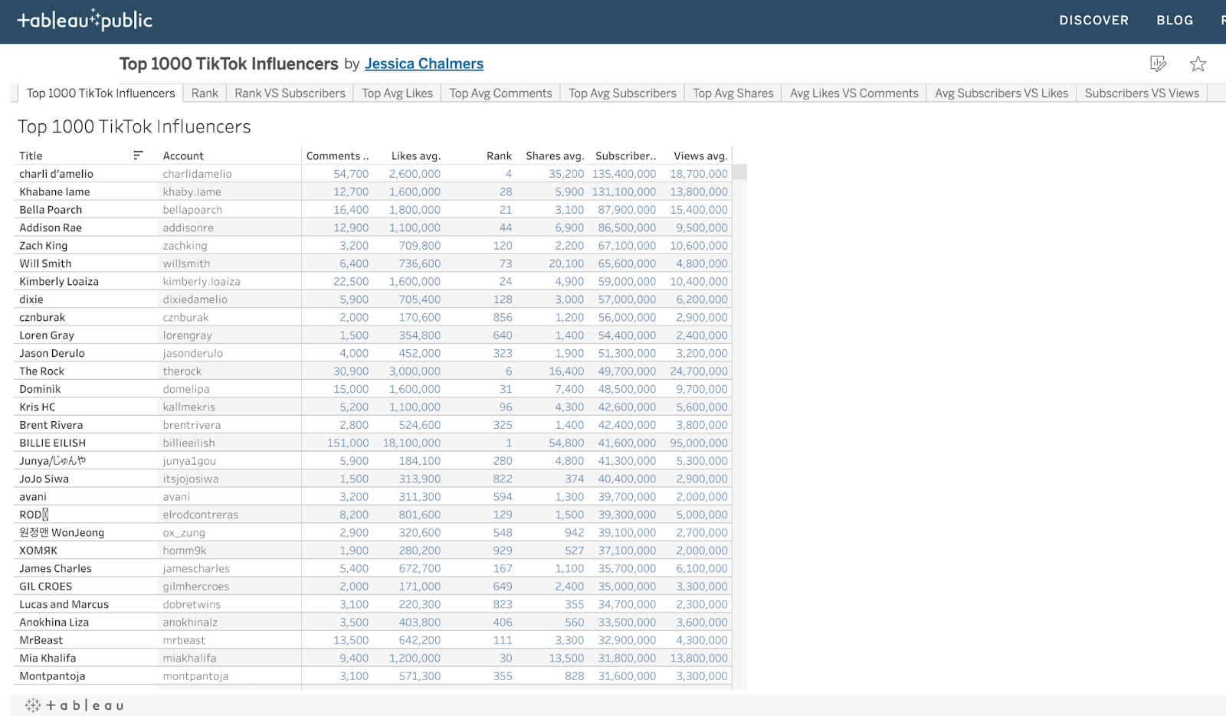
Task: Click the Rank column header
Action: (x=499, y=155)
